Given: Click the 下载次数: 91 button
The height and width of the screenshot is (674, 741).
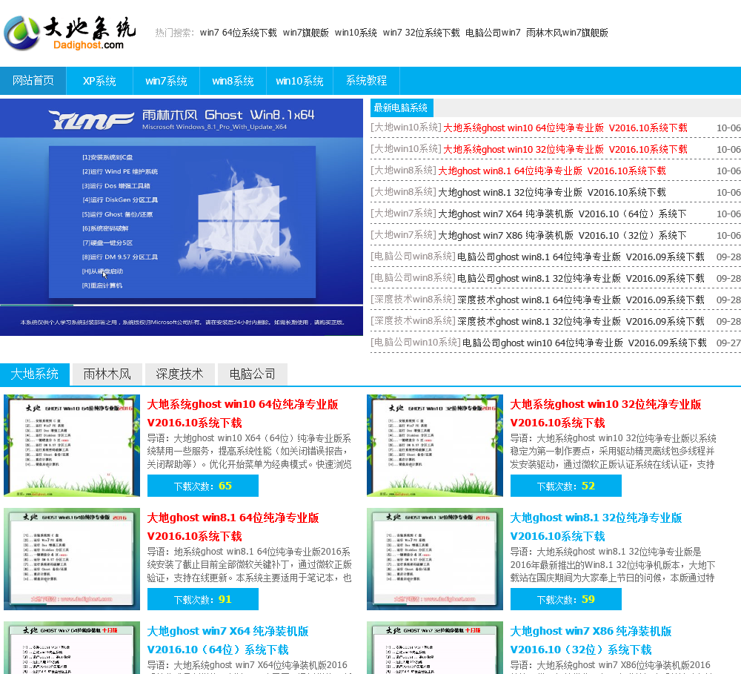Looking at the screenshot, I should click(x=203, y=599).
